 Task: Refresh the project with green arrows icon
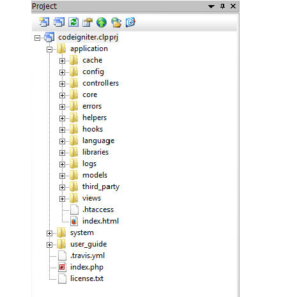(x=73, y=22)
